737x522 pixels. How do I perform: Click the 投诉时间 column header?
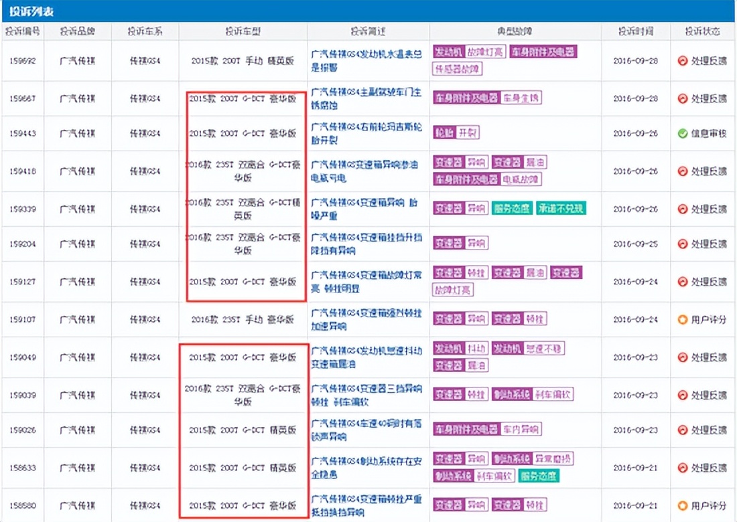coord(636,31)
